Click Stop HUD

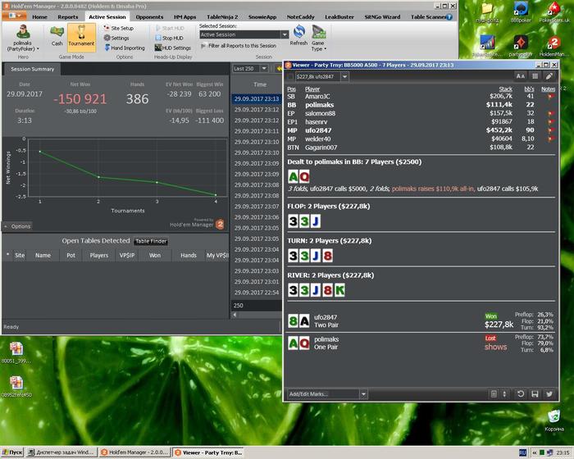point(169,38)
